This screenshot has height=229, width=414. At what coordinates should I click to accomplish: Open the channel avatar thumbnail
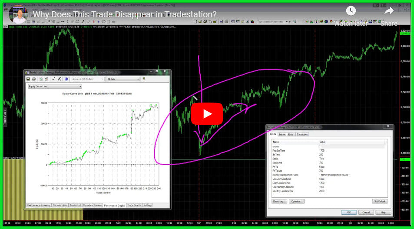pos(19,14)
